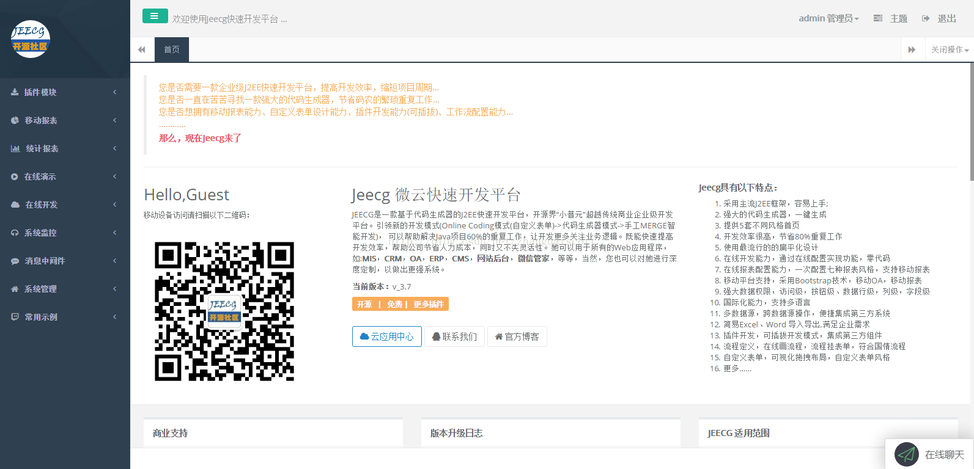Open the 在线聊天 chat widget
The height and width of the screenshot is (469, 974).
929,454
